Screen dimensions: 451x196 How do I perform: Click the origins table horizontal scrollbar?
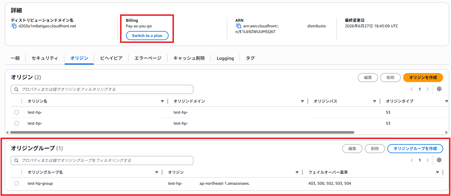(x=182, y=132)
